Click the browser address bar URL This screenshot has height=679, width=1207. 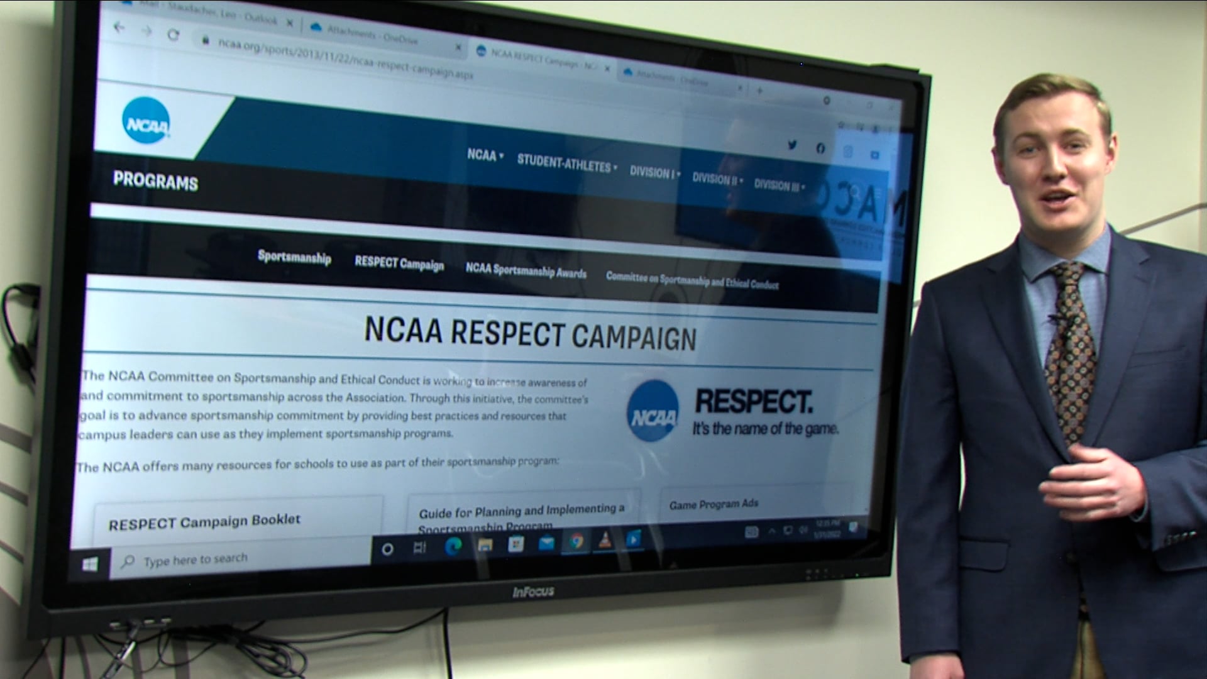click(x=346, y=58)
